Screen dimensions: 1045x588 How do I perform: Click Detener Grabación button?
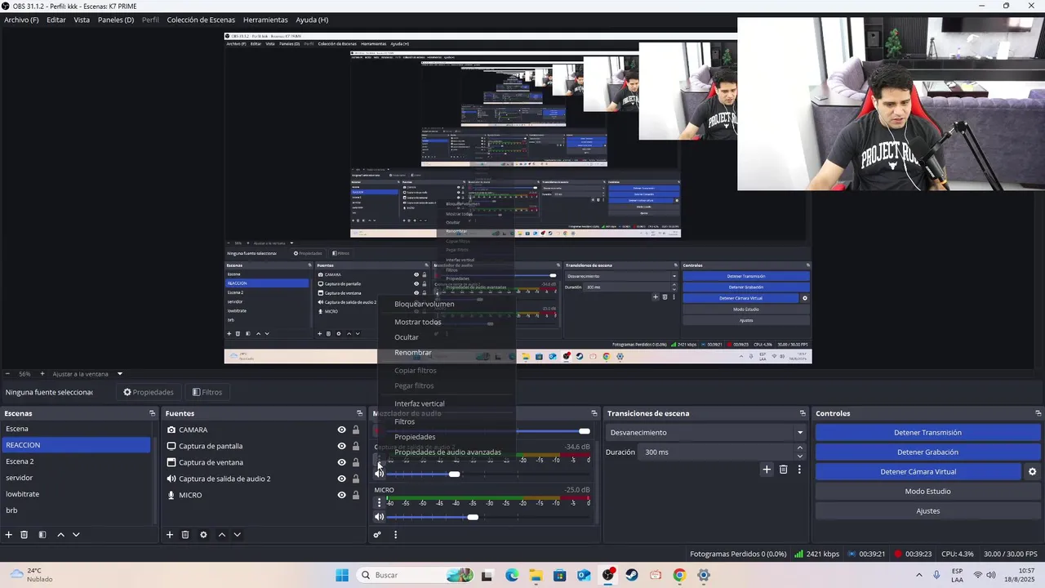tap(927, 452)
